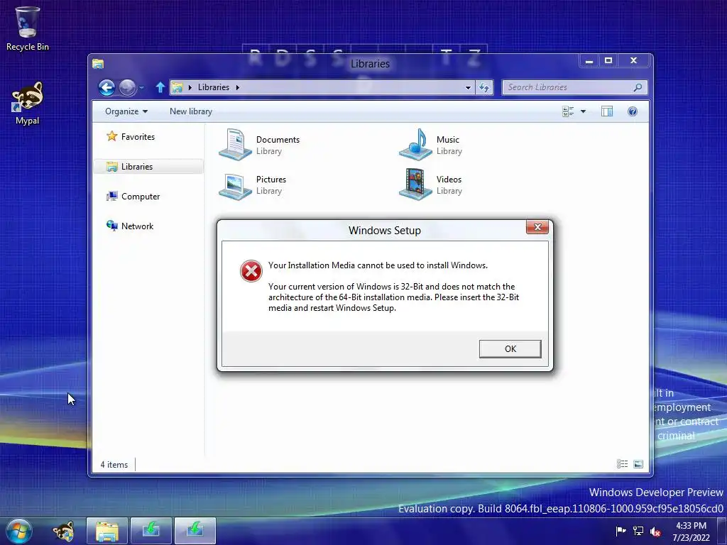Go back in Libraries window
Screen dimensions: 727x545
click(x=106, y=87)
